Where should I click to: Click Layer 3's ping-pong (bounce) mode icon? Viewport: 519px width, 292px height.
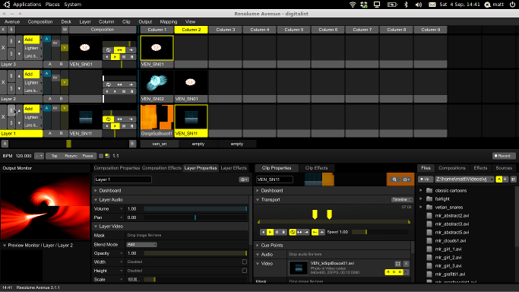click(x=119, y=50)
